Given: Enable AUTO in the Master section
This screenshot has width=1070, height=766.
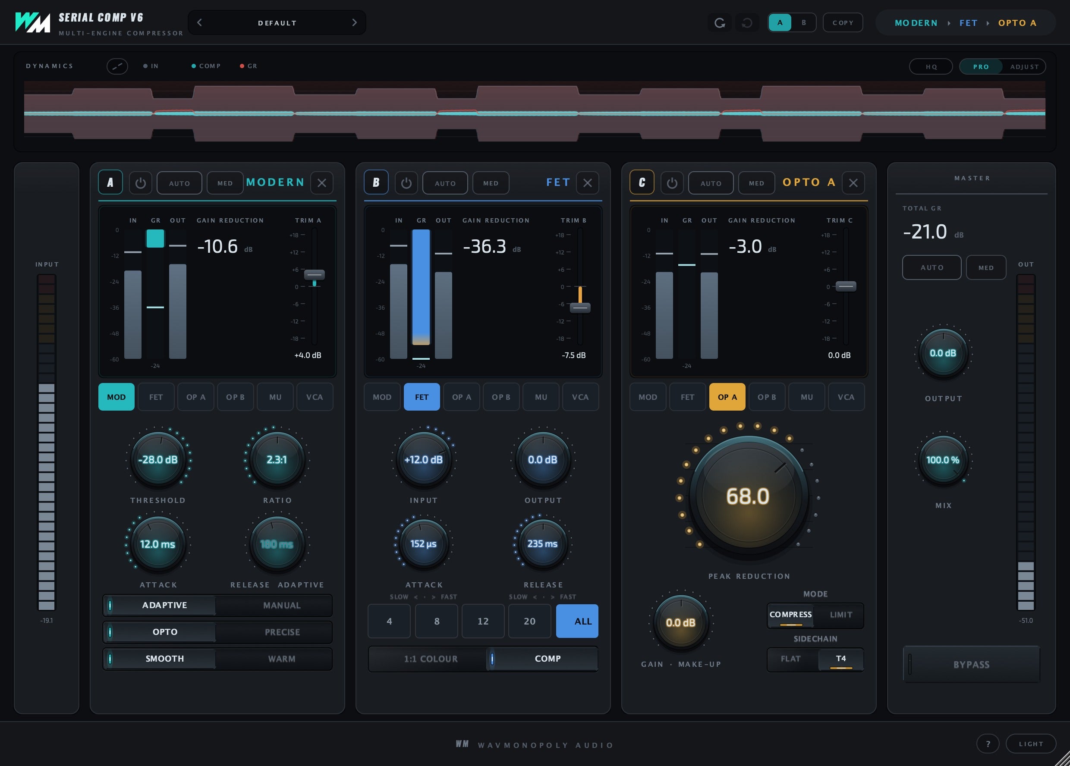Looking at the screenshot, I should click(x=932, y=267).
